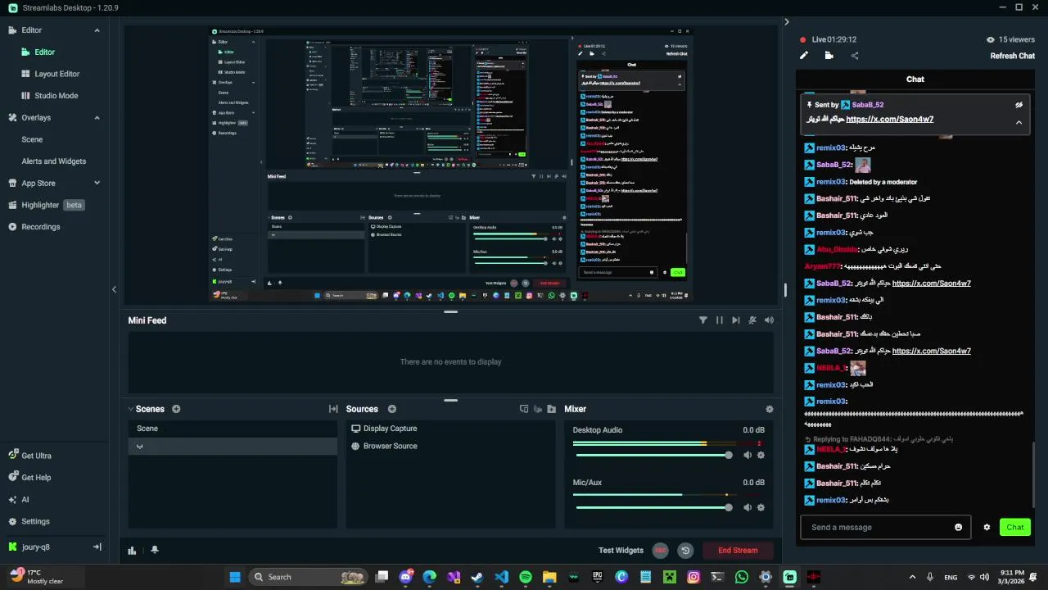Mute Desktop Audio in the mixer
The width and height of the screenshot is (1048, 590).
click(x=747, y=455)
